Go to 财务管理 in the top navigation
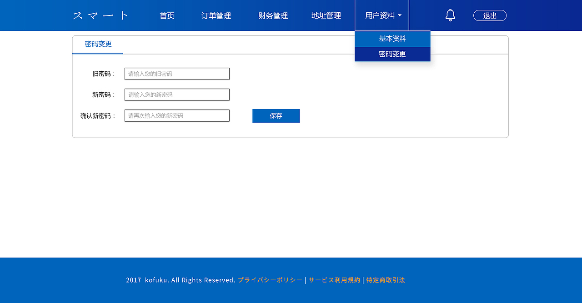 272,15
